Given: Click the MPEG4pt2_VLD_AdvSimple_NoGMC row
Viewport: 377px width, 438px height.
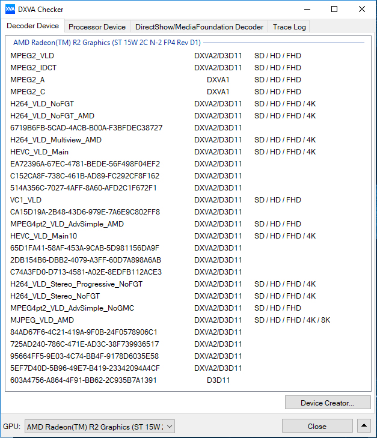Looking at the screenshot, I should click(x=72, y=308).
